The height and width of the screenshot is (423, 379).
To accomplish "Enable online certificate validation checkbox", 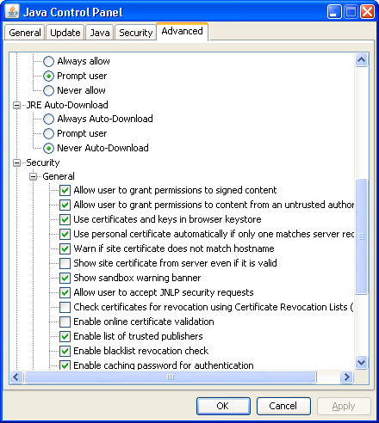I will tap(65, 322).
